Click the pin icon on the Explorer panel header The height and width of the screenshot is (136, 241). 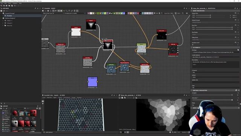click(35, 8)
